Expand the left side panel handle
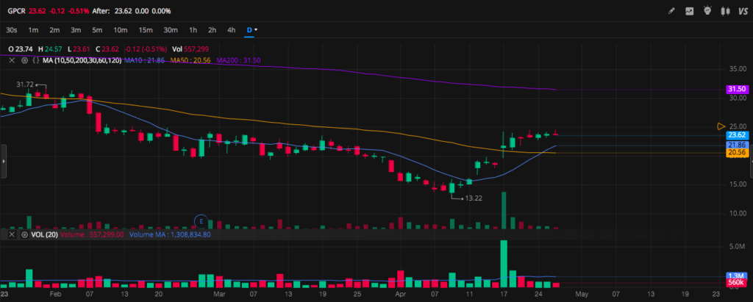Screen dimensions: 753x302 pyautogui.click(x=3, y=161)
